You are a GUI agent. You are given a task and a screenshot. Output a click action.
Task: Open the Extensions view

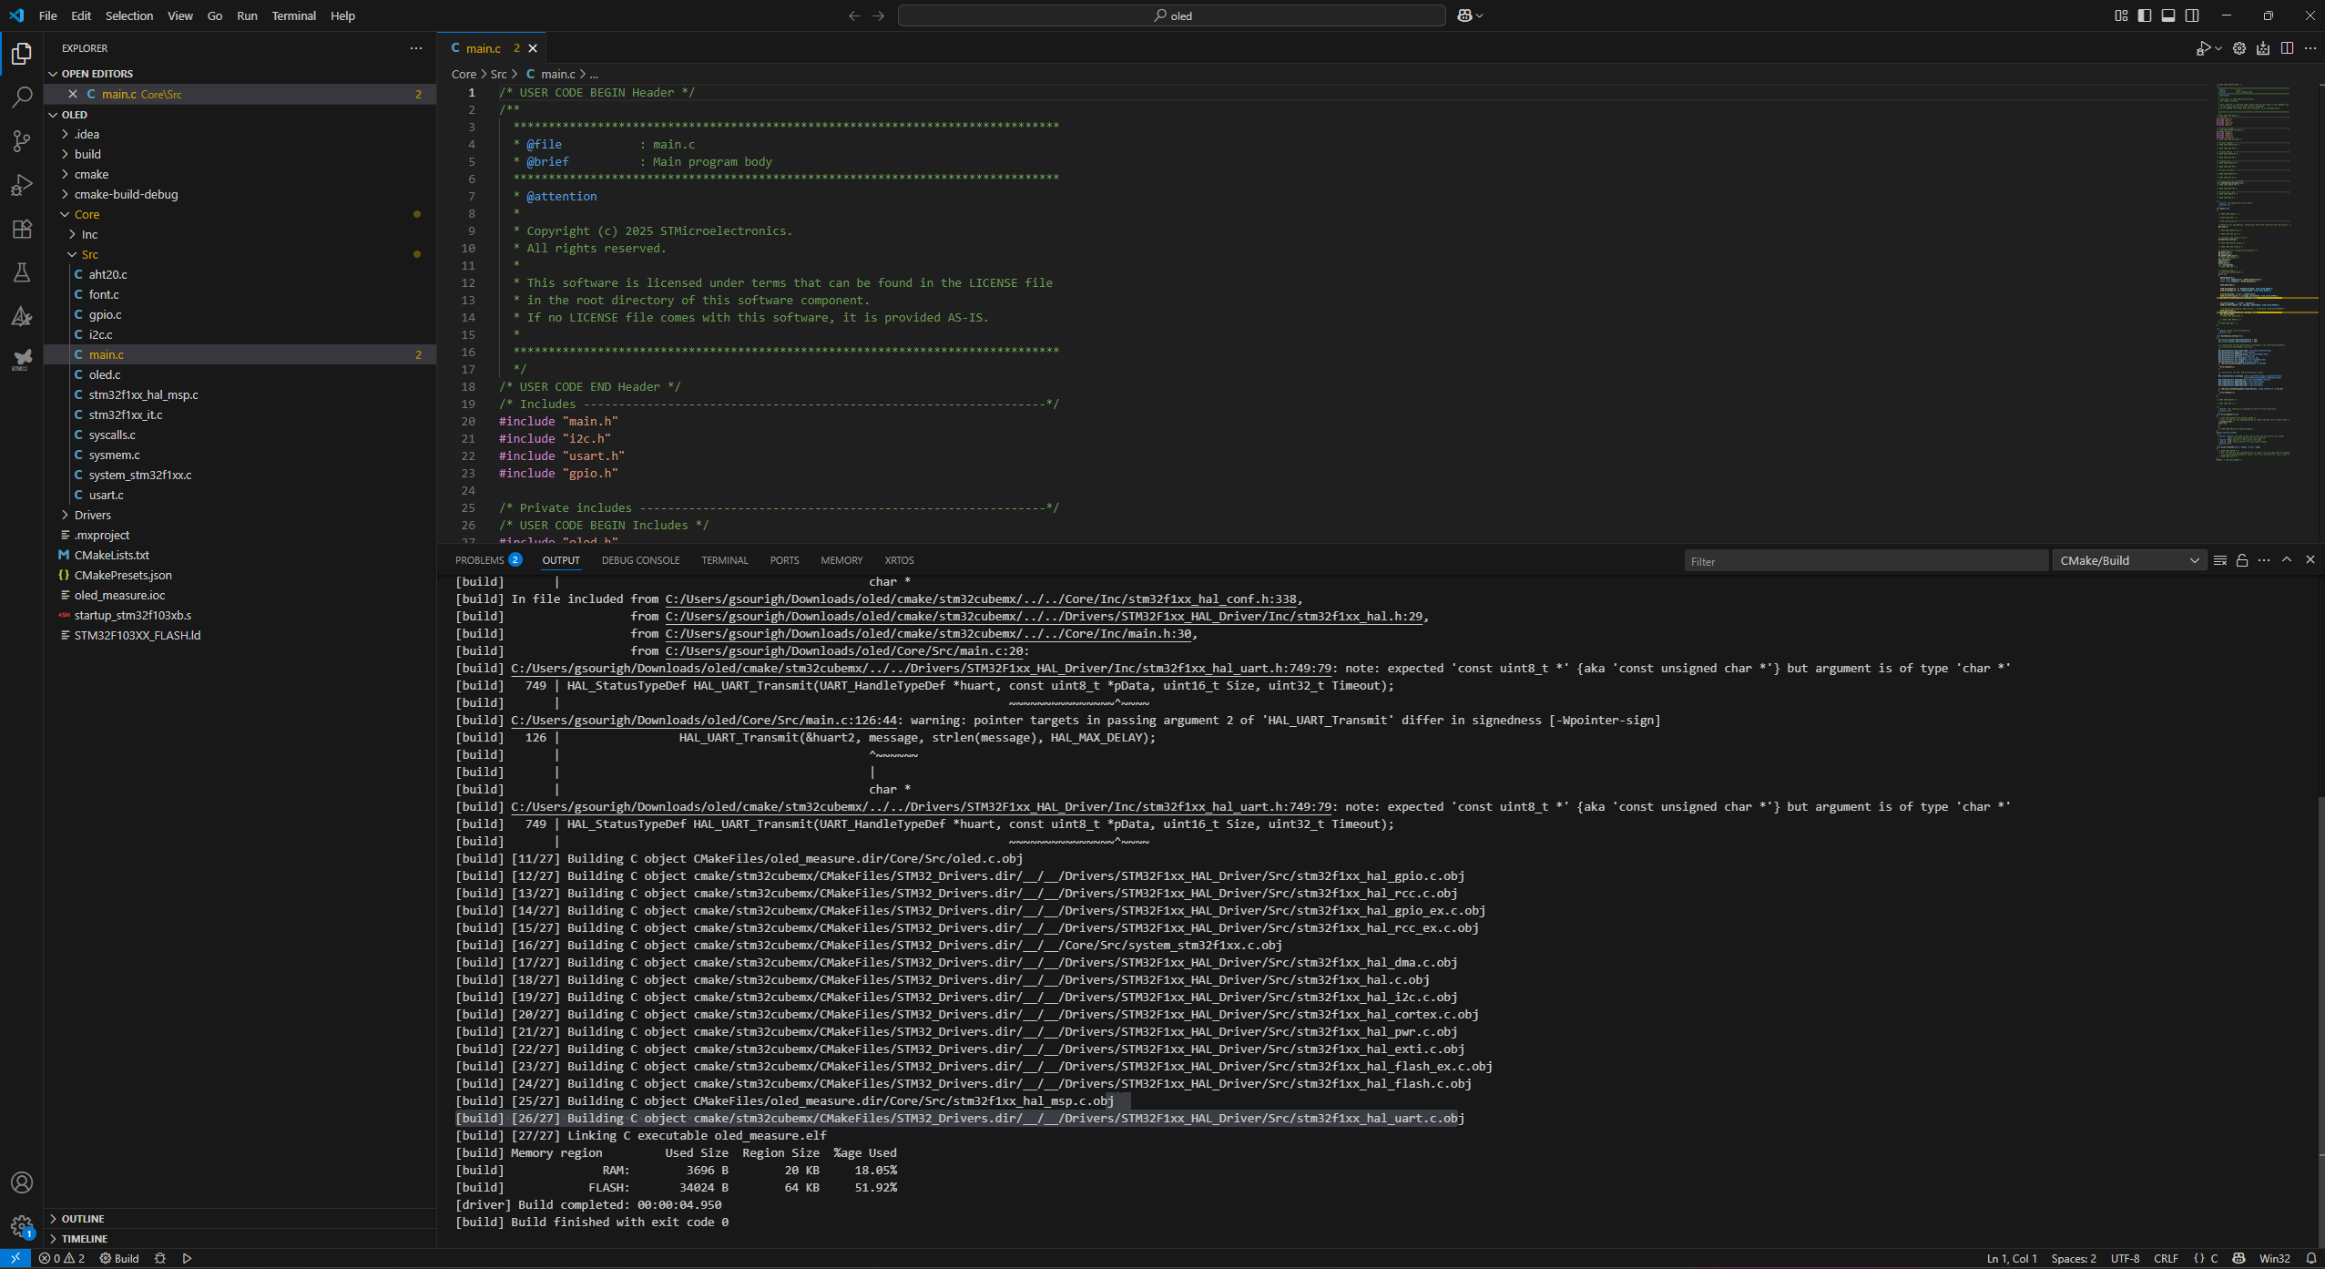pyautogui.click(x=22, y=229)
